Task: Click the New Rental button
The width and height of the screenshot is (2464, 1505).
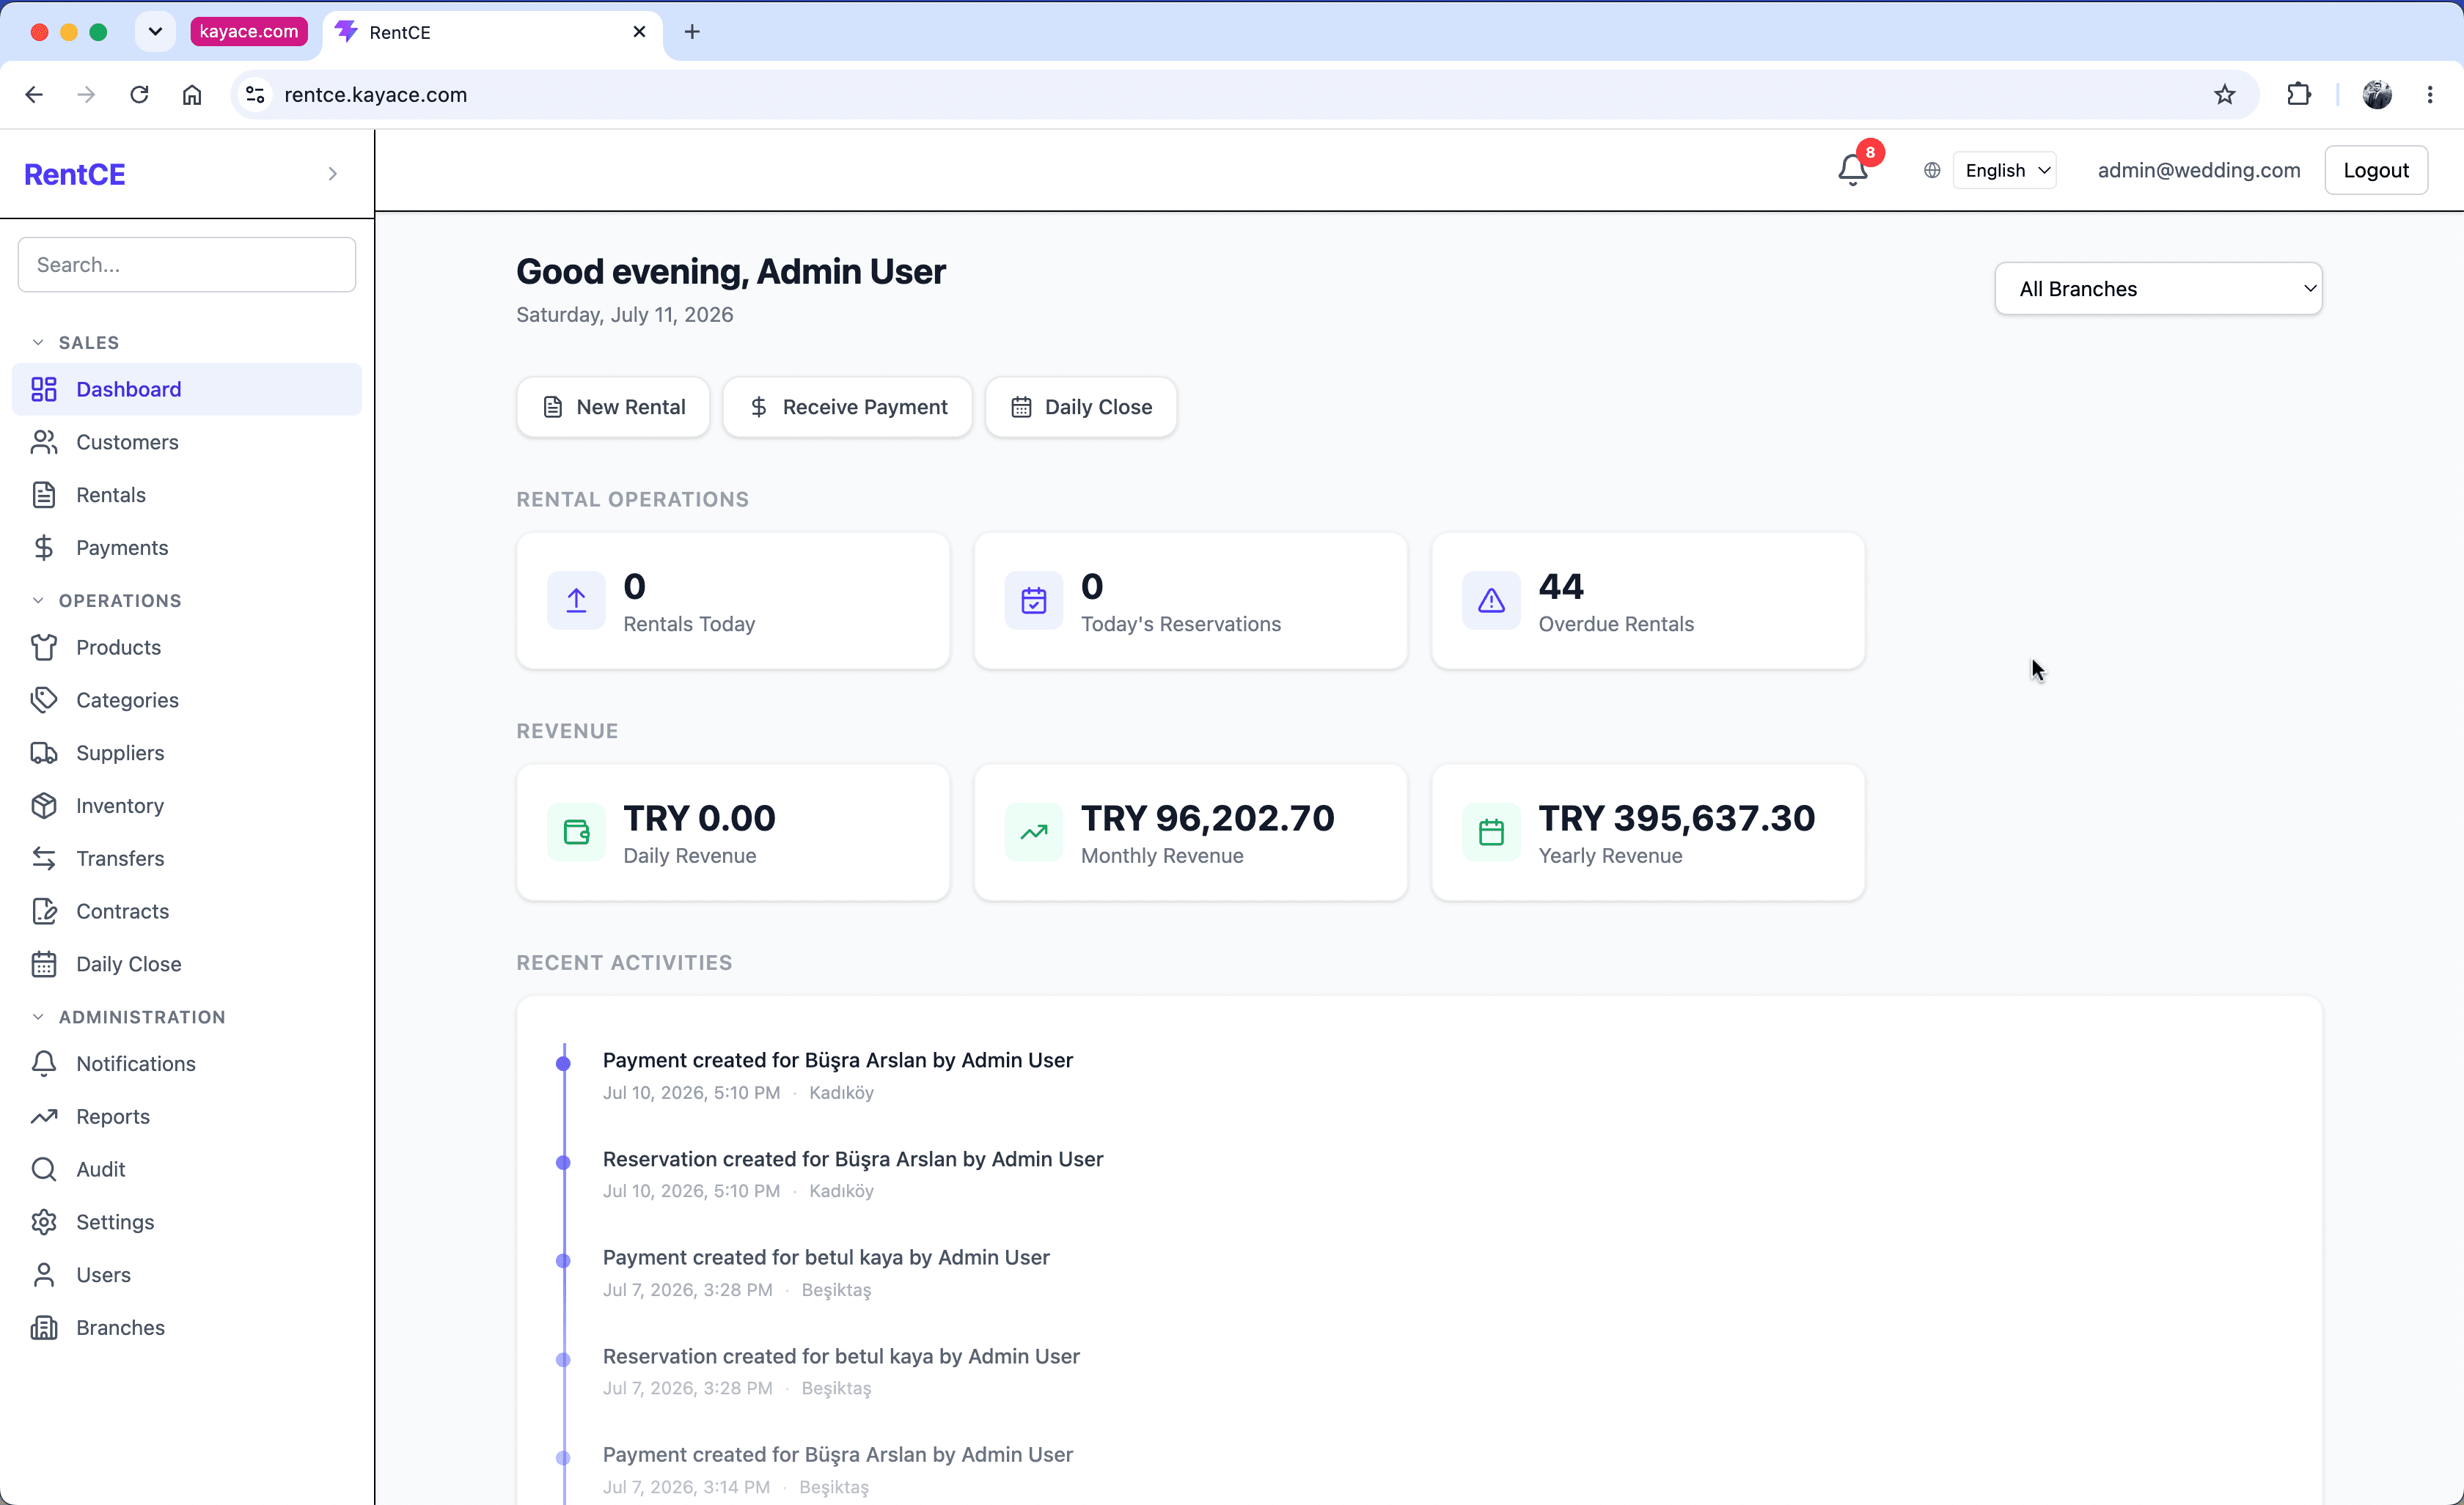Action: tap(613, 407)
